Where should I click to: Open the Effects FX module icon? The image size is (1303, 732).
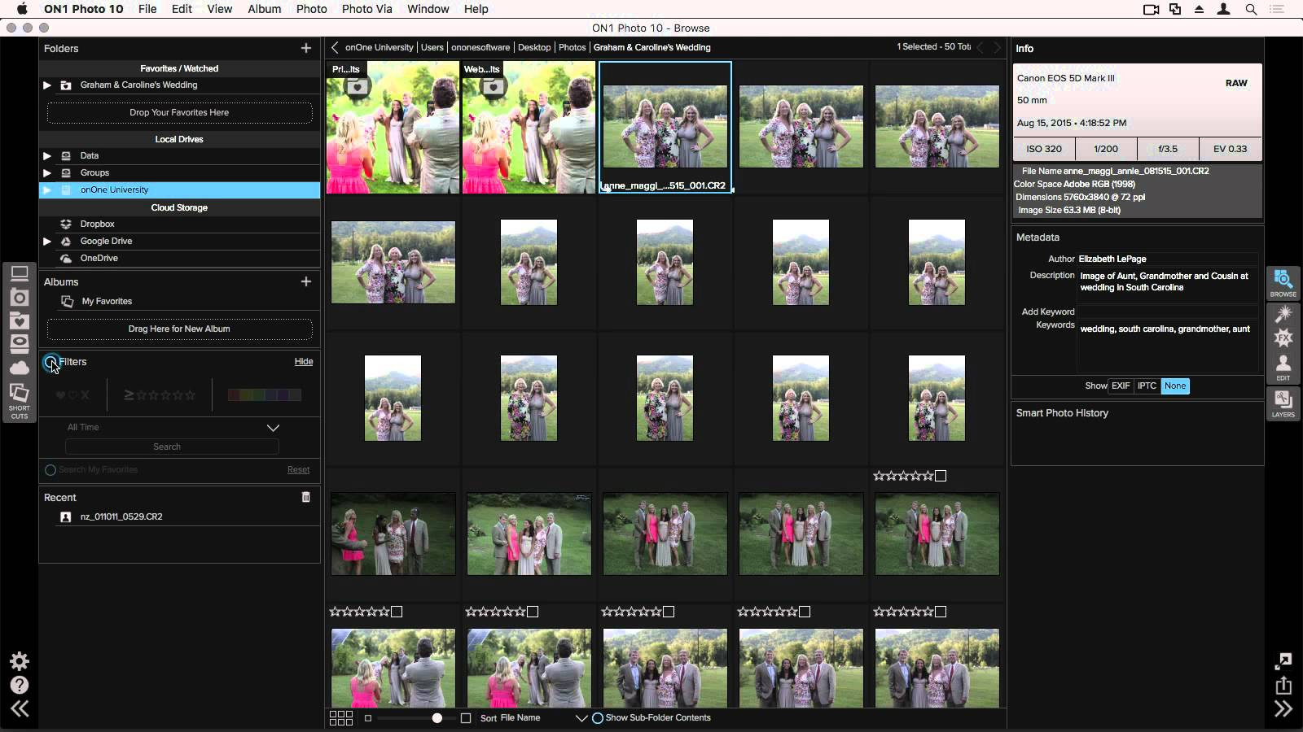[x=1283, y=338]
